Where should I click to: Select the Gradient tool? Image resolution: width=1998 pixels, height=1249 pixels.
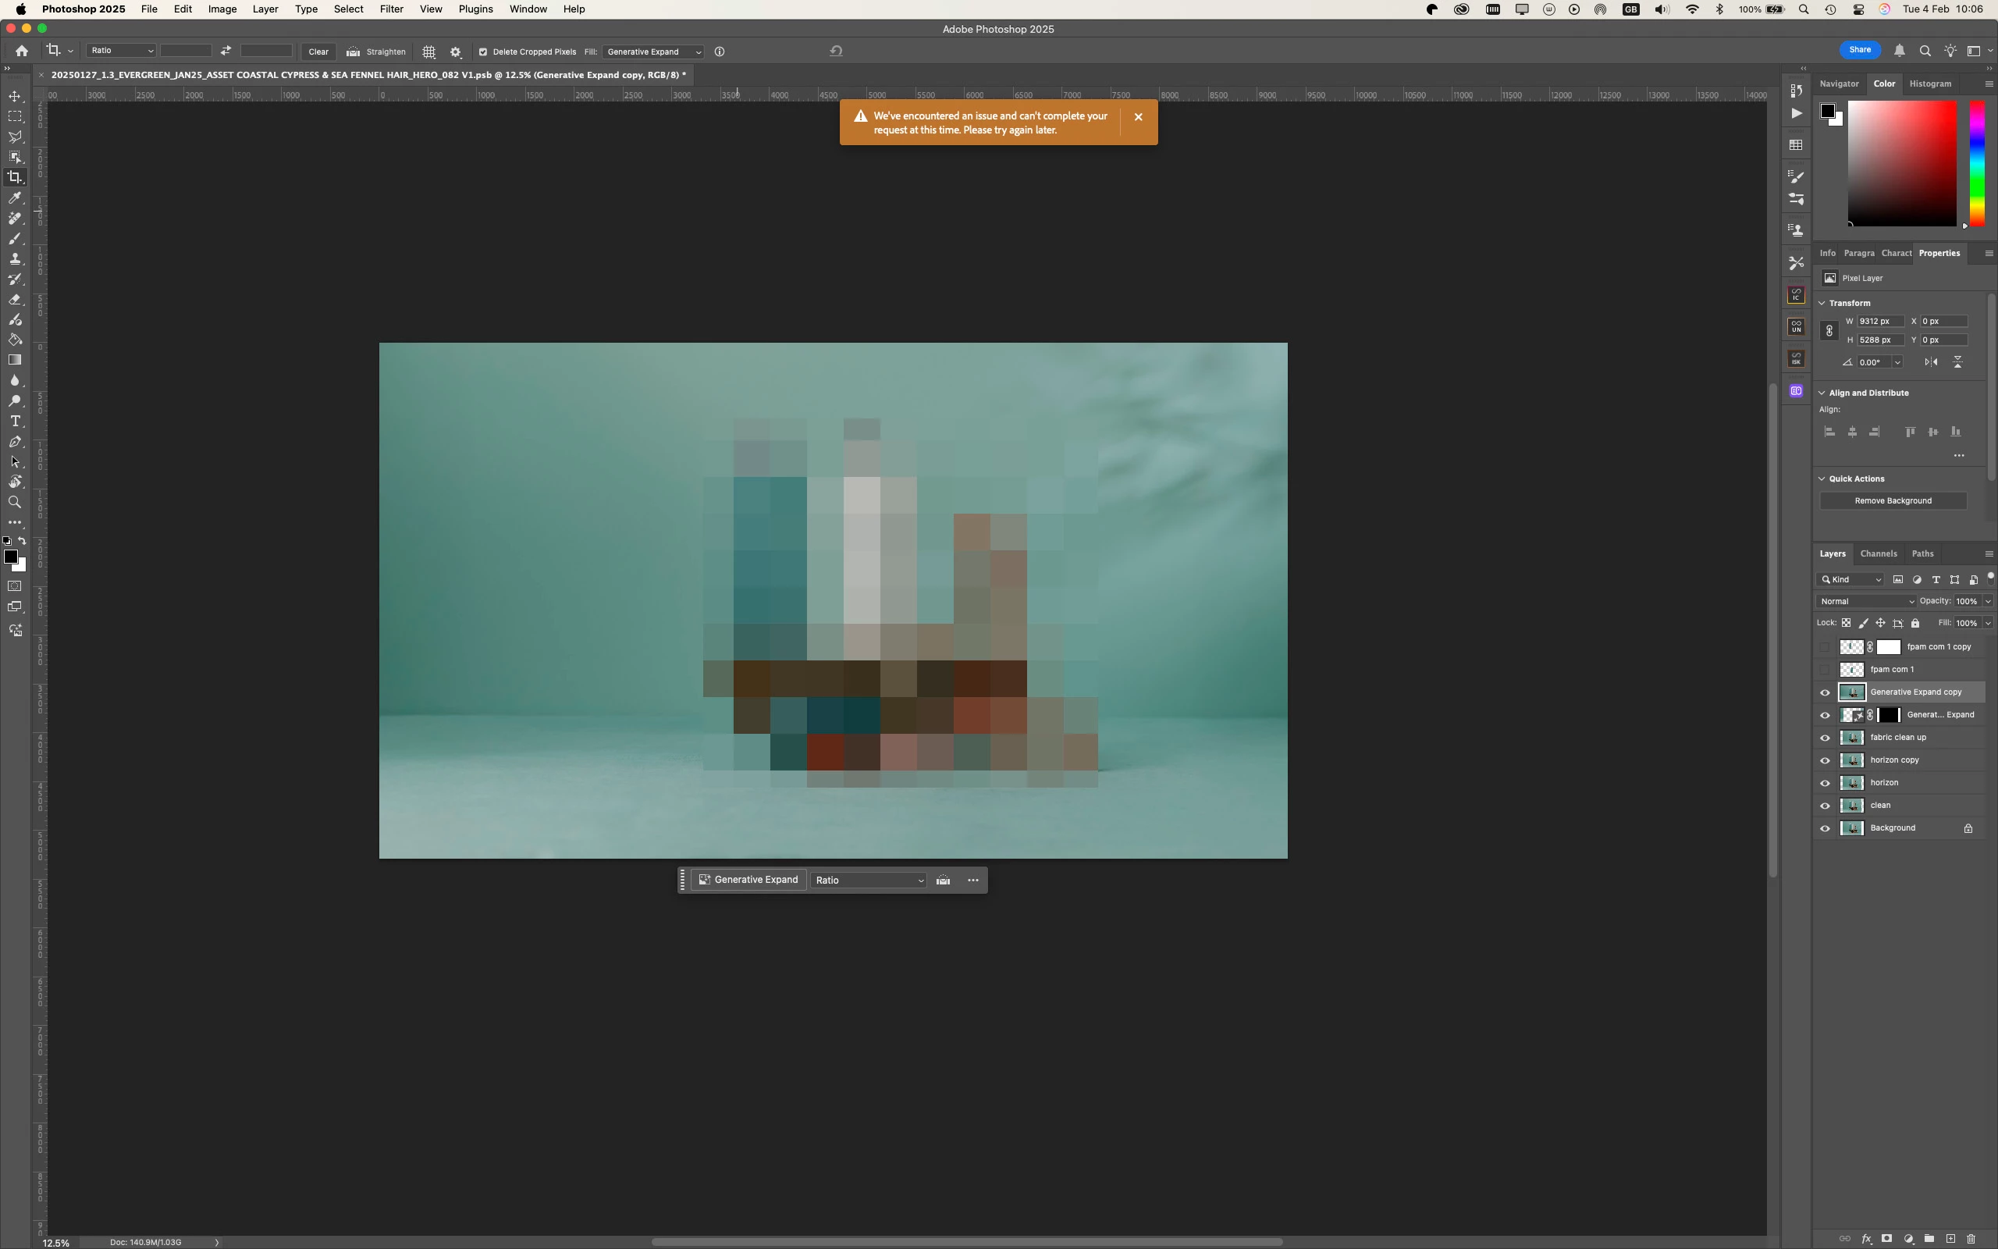pyautogui.click(x=15, y=360)
